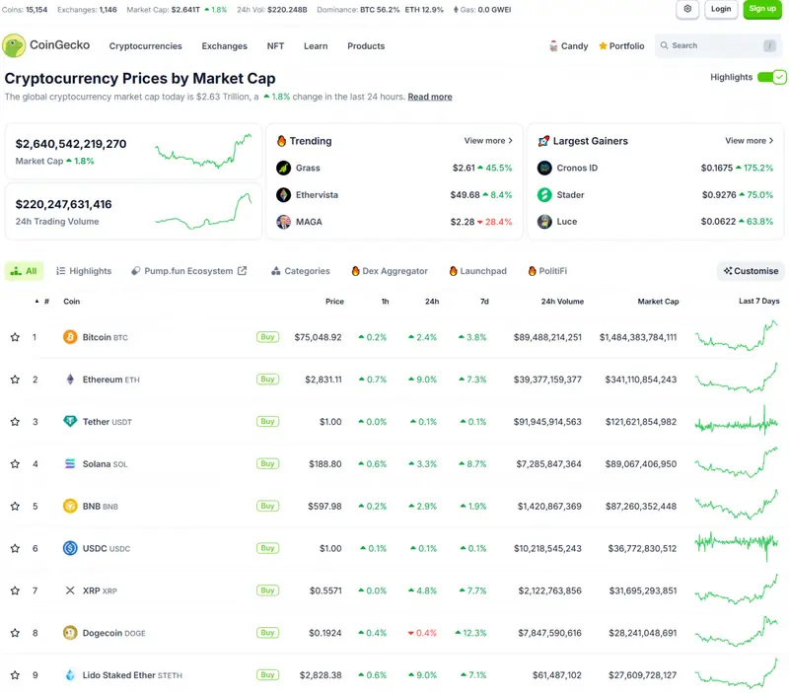
Task: Open the Categories tab
Action: 301,271
